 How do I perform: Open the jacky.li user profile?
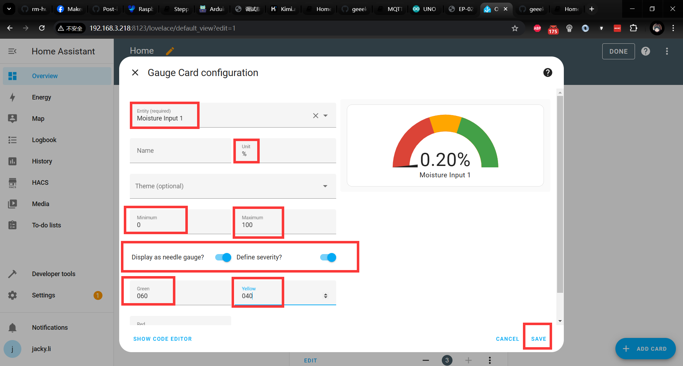(57, 349)
